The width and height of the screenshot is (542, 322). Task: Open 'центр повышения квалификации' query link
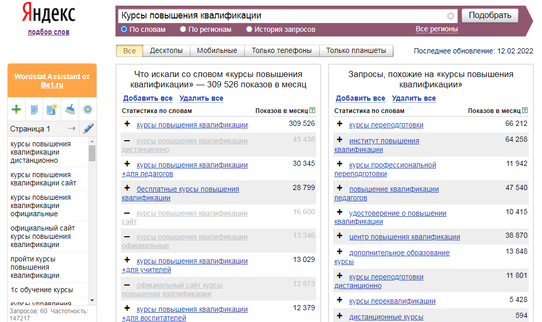[404, 237]
